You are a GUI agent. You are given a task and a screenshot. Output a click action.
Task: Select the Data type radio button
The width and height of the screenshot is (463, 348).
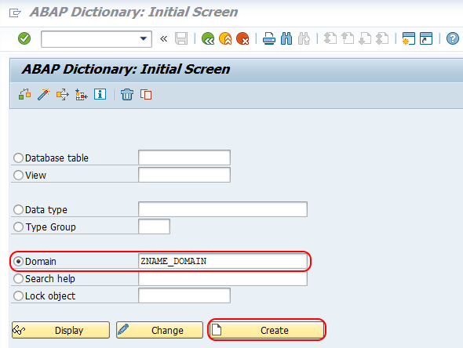[x=18, y=210]
